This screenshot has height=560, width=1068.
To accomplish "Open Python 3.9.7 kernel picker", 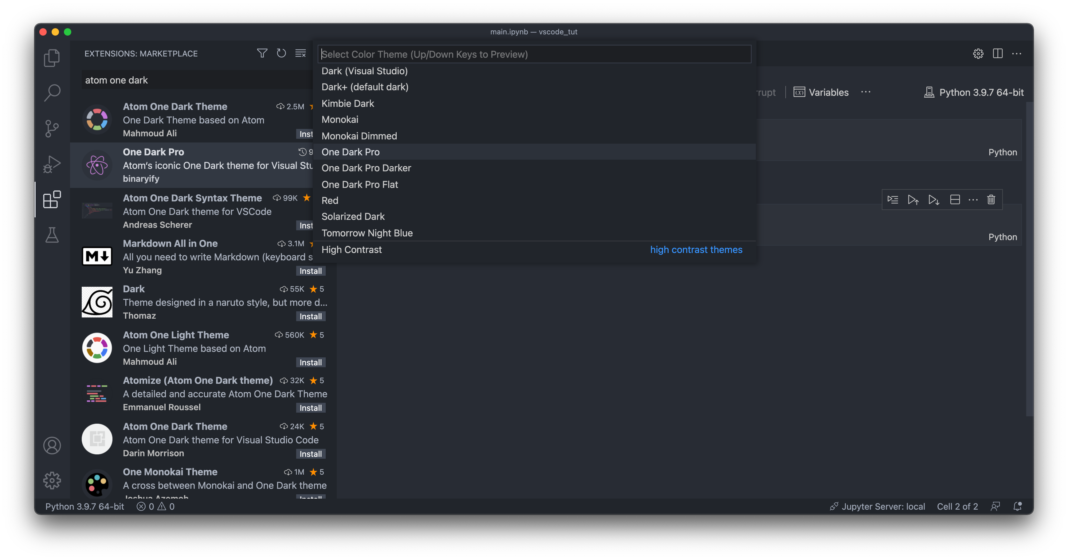I will (974, 92).
